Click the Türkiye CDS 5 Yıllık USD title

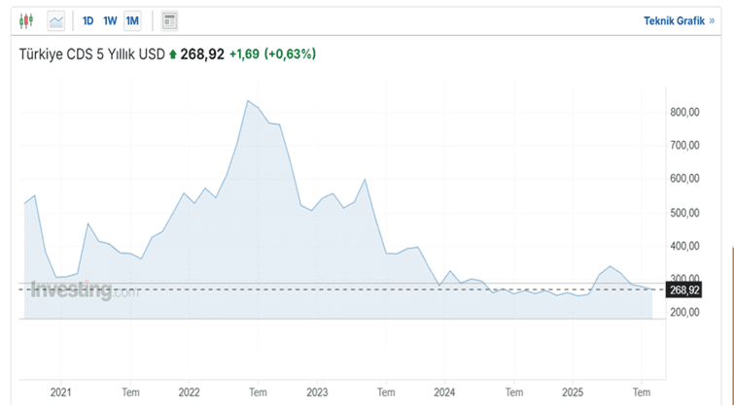[x=92, y=54]
